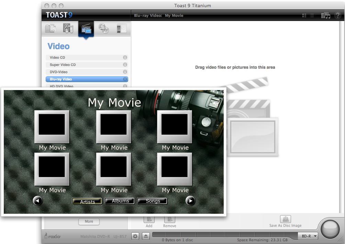Click top-left My Movie thumbnail
Screen dimensions: 345x244
point(52,127)
